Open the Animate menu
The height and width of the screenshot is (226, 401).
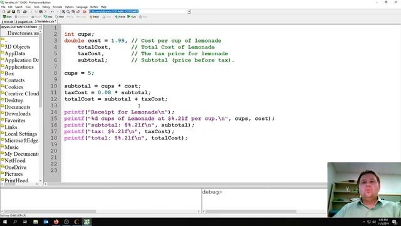(57, 7)
